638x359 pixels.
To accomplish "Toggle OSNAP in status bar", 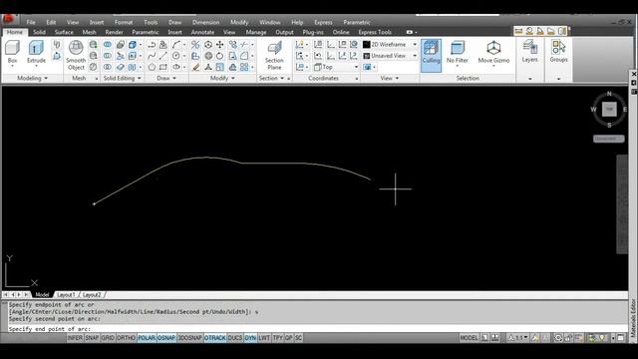I will (x=166, y=338).
